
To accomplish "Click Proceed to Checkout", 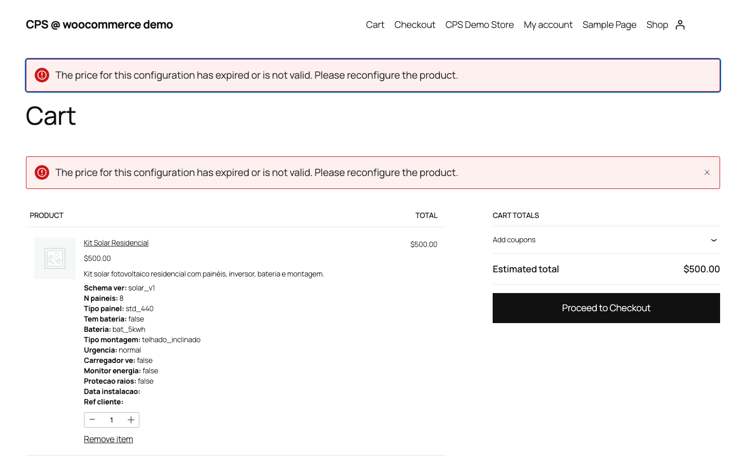I will tap(606, 308).
